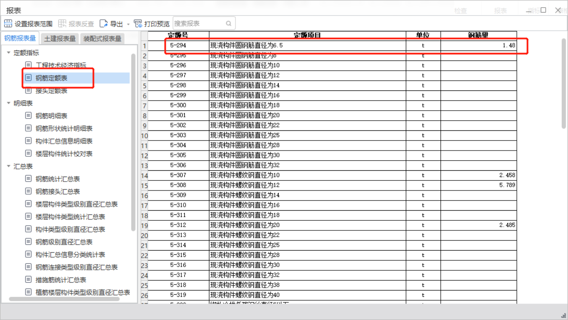Image resolution: width=568 pixels, height=320 pixels.
Task: Click the 定额号 column header
Action: pos(178,35)
